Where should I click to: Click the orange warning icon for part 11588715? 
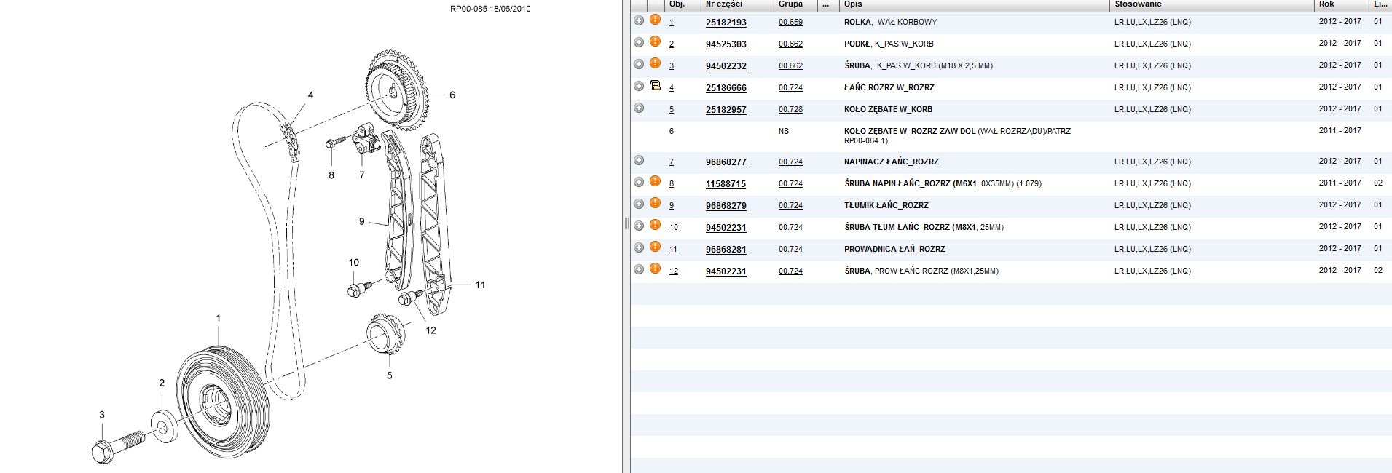655,182
